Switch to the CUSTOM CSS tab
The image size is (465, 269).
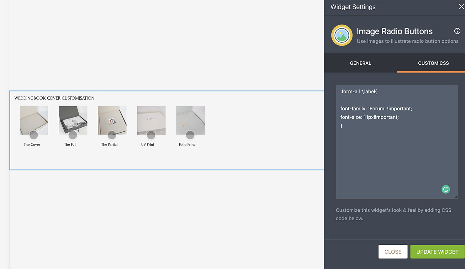coord(433,63)
